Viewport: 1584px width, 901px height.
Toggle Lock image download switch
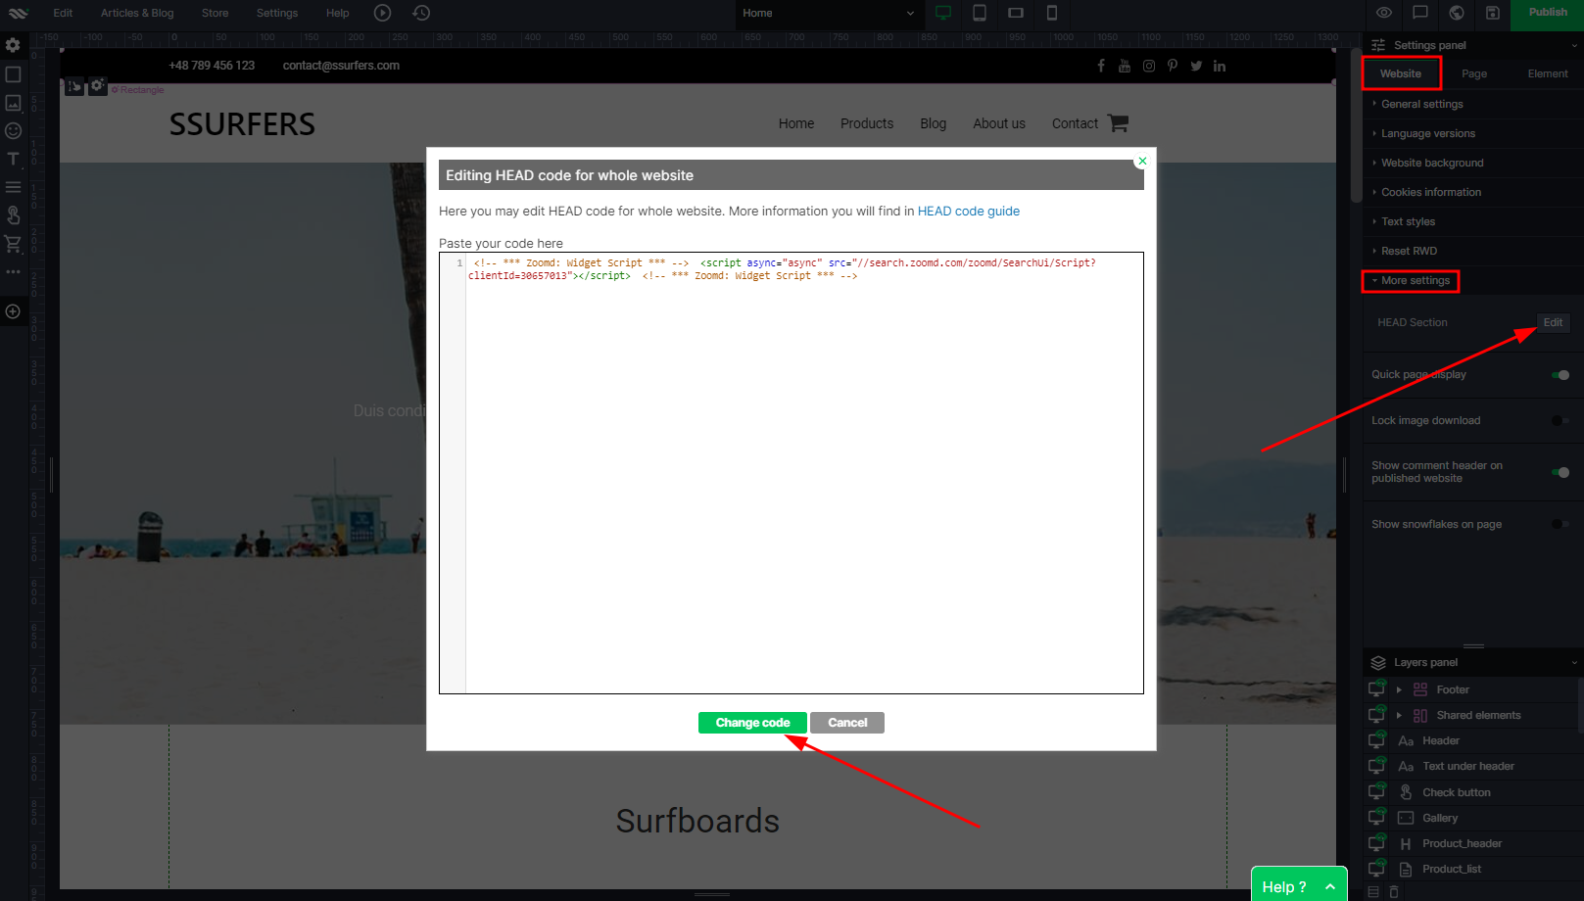(1560, 421)
